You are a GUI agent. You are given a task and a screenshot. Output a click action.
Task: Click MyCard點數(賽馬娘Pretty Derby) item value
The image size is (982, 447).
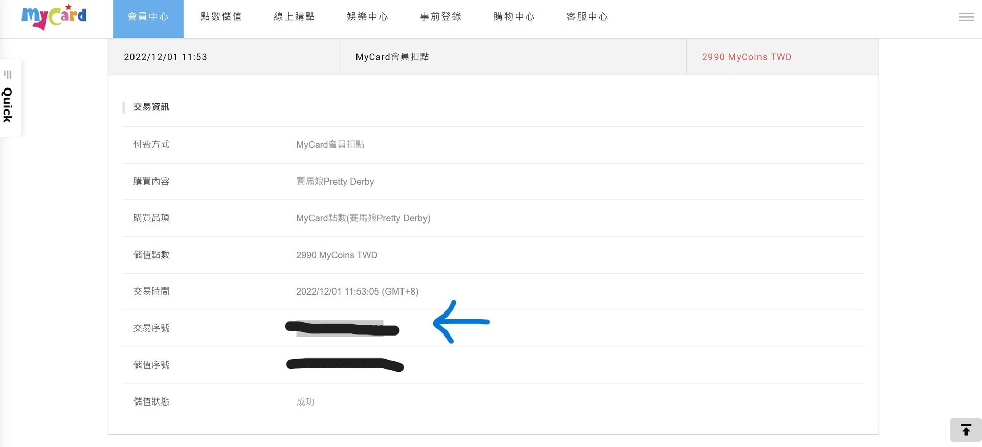363,218
